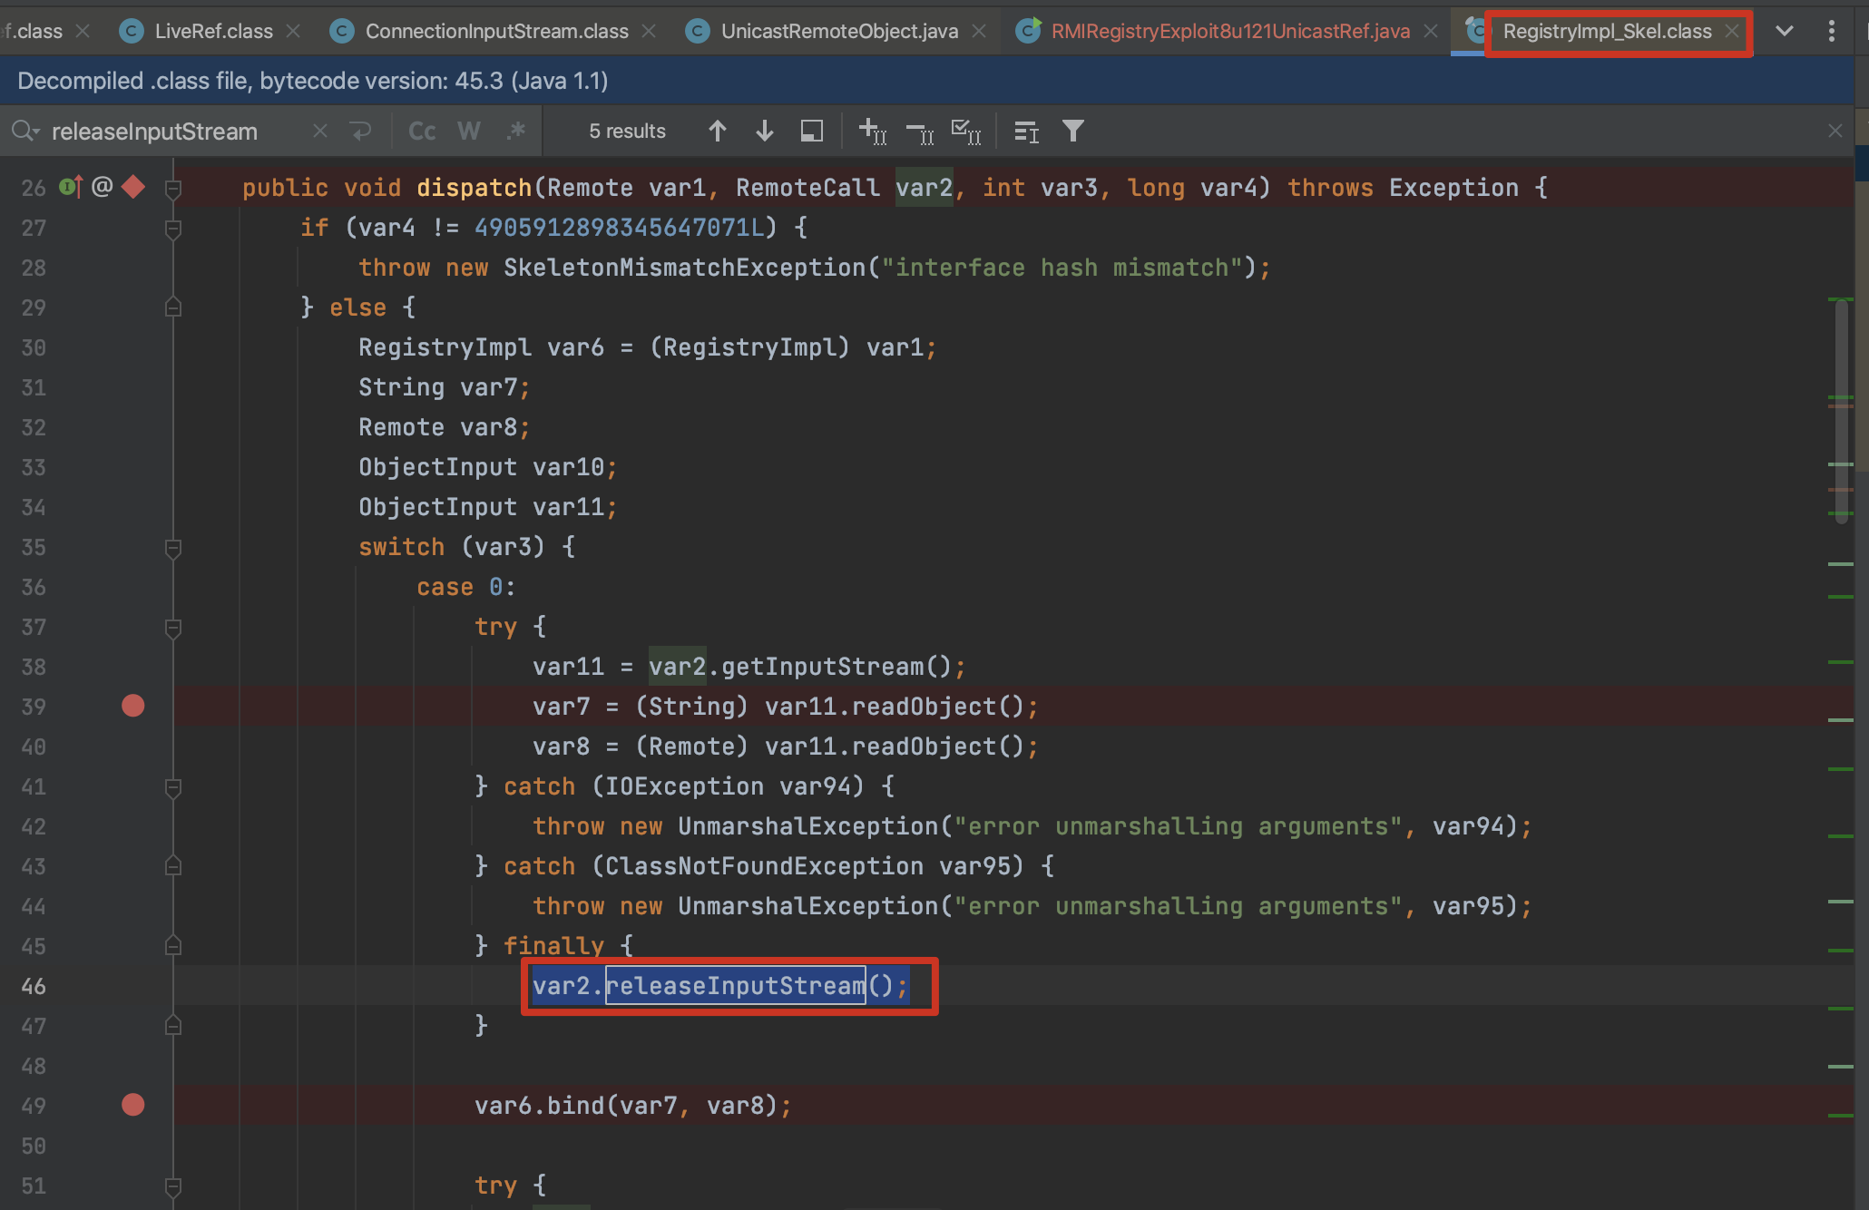Click getInputStream on line 38
The width and height of the screenshot is (1869, 1210).
click(822, 667)
